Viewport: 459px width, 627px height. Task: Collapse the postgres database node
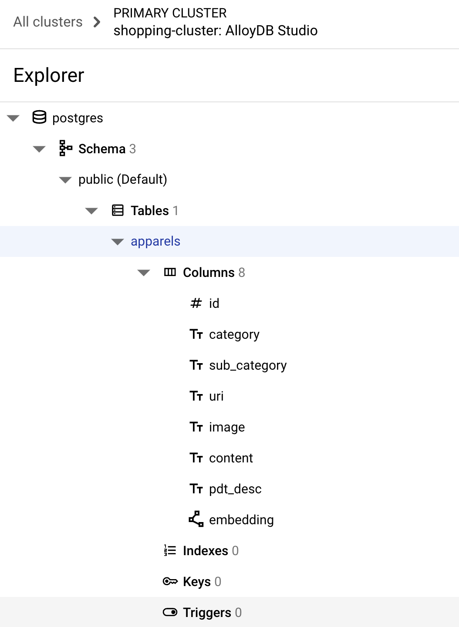coord(13,118)
